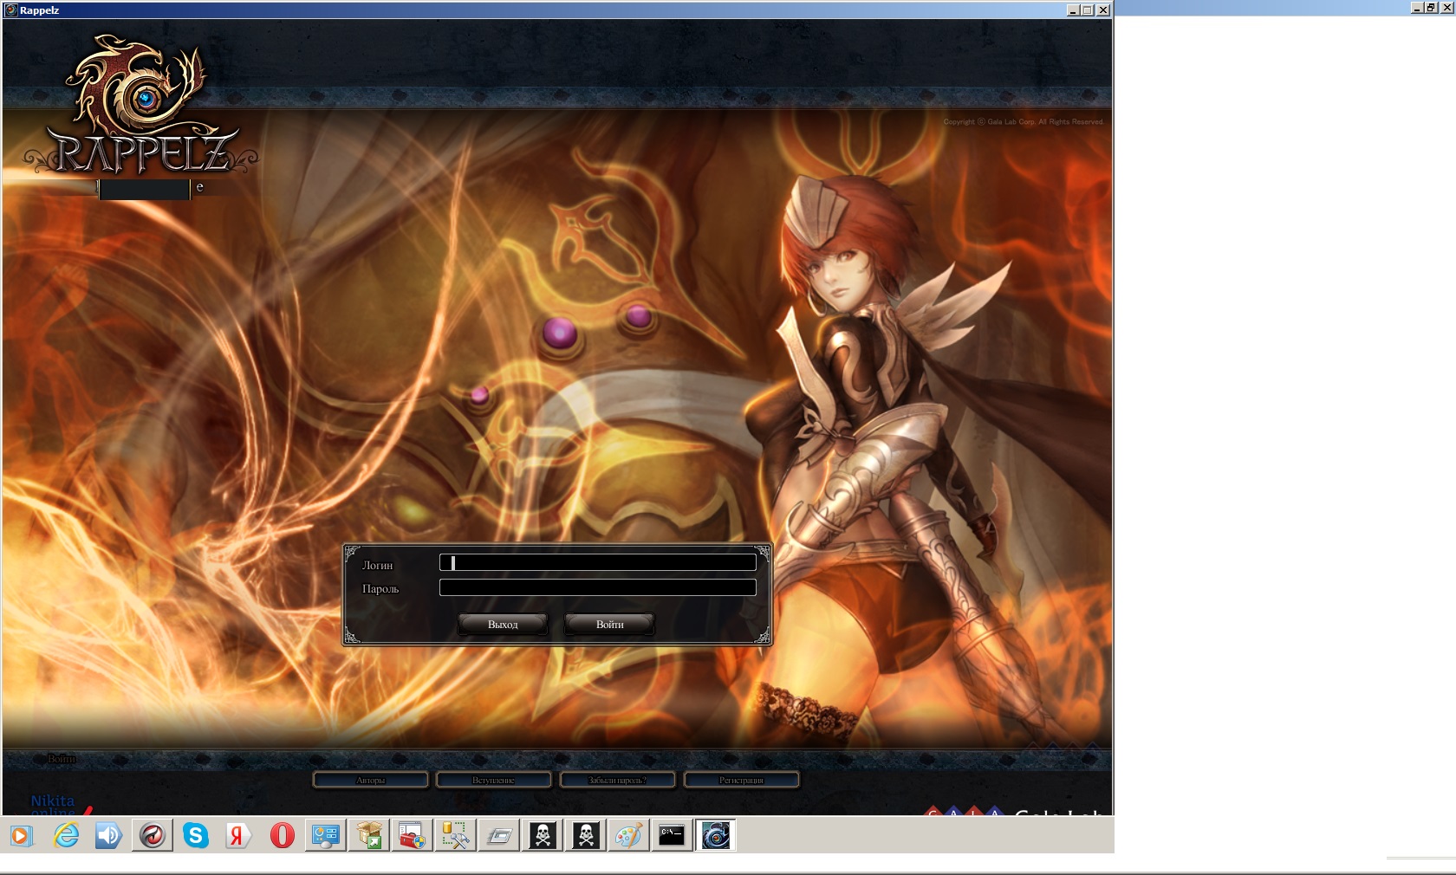Open the red toolbox taskbar icon
The width and height of the screenshot is (1456, 875).
(x=413, y=836)
